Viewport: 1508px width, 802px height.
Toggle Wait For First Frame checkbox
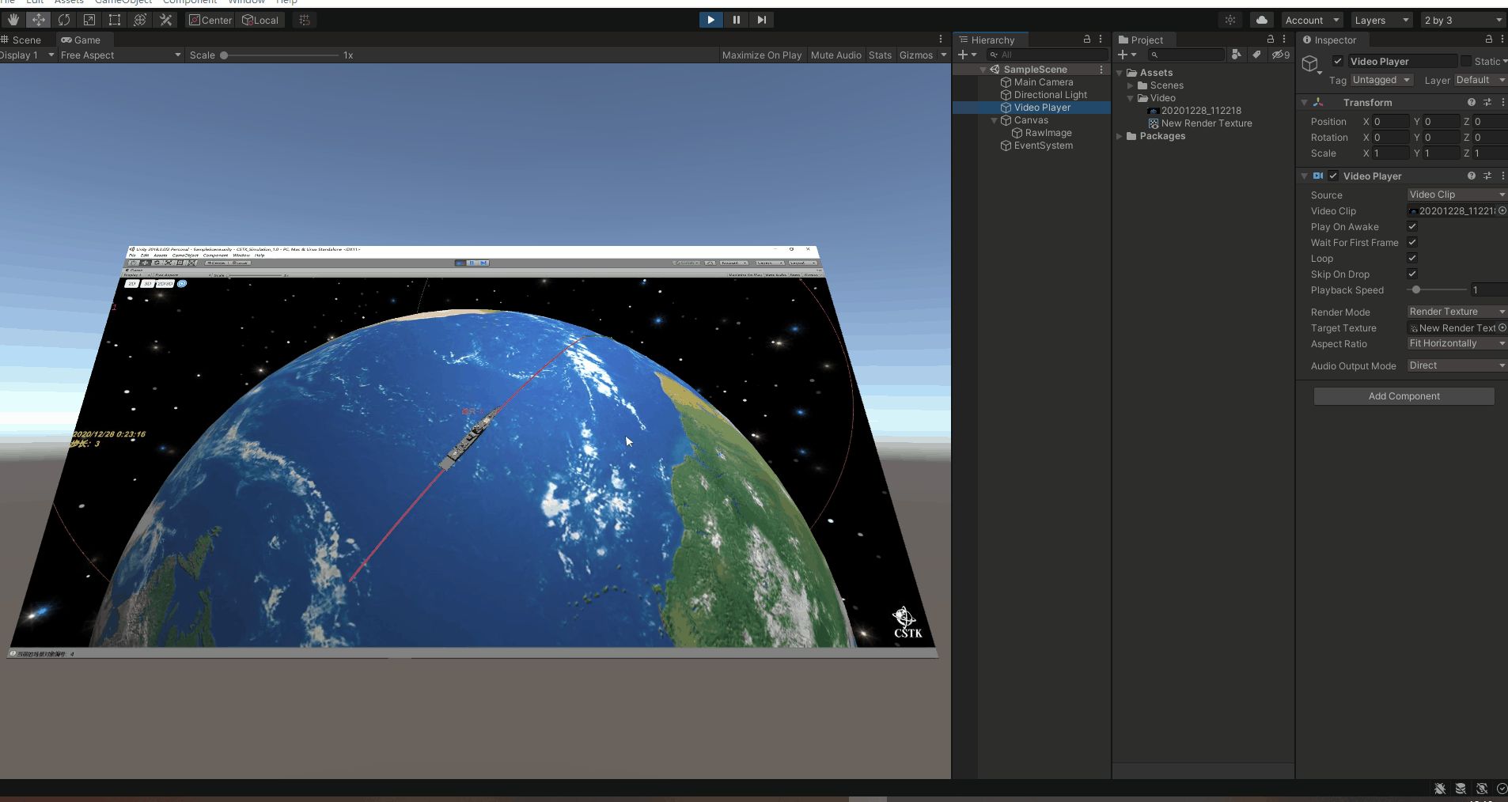(1412, 242)
